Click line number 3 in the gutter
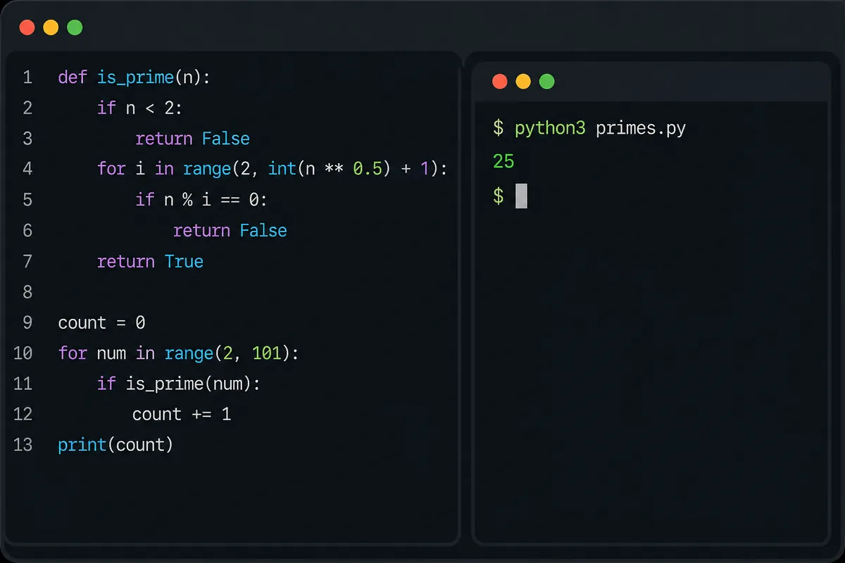The image size is (845, 563). tap(27, 139)
